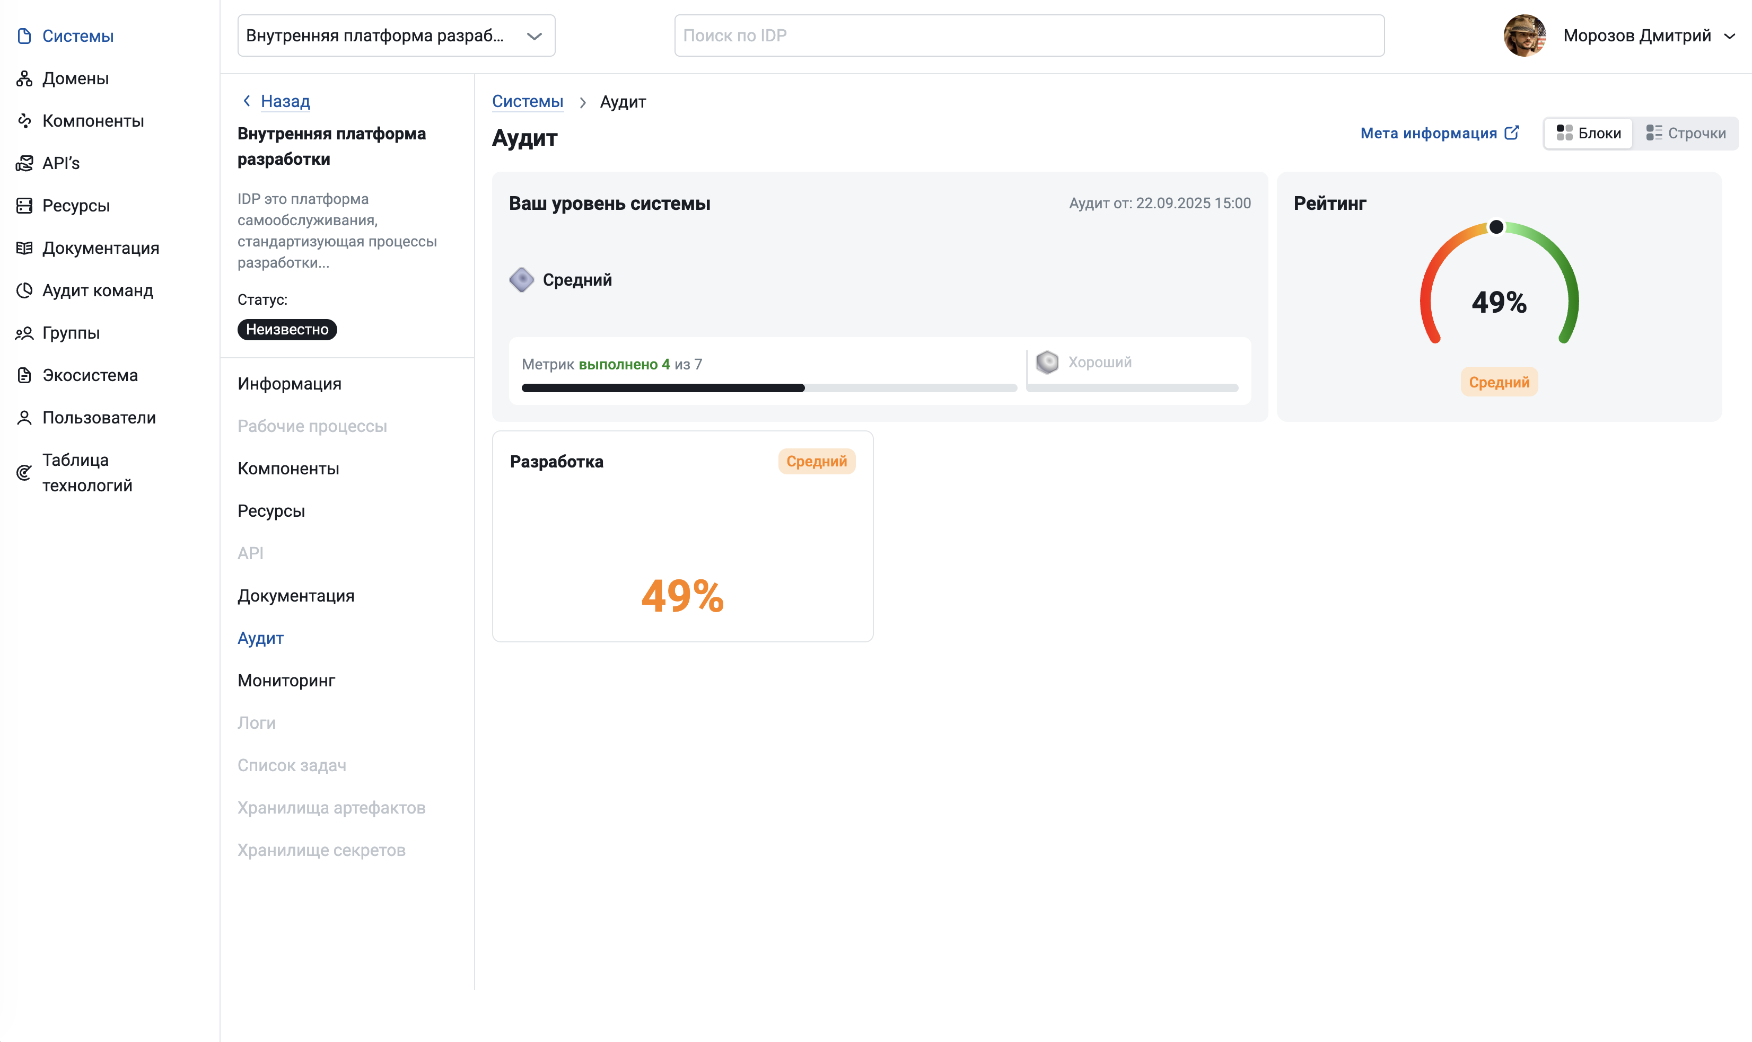Click the Системы breadcrumb link
This screenshot has height=1042, width=1752.
click(527, 102)
